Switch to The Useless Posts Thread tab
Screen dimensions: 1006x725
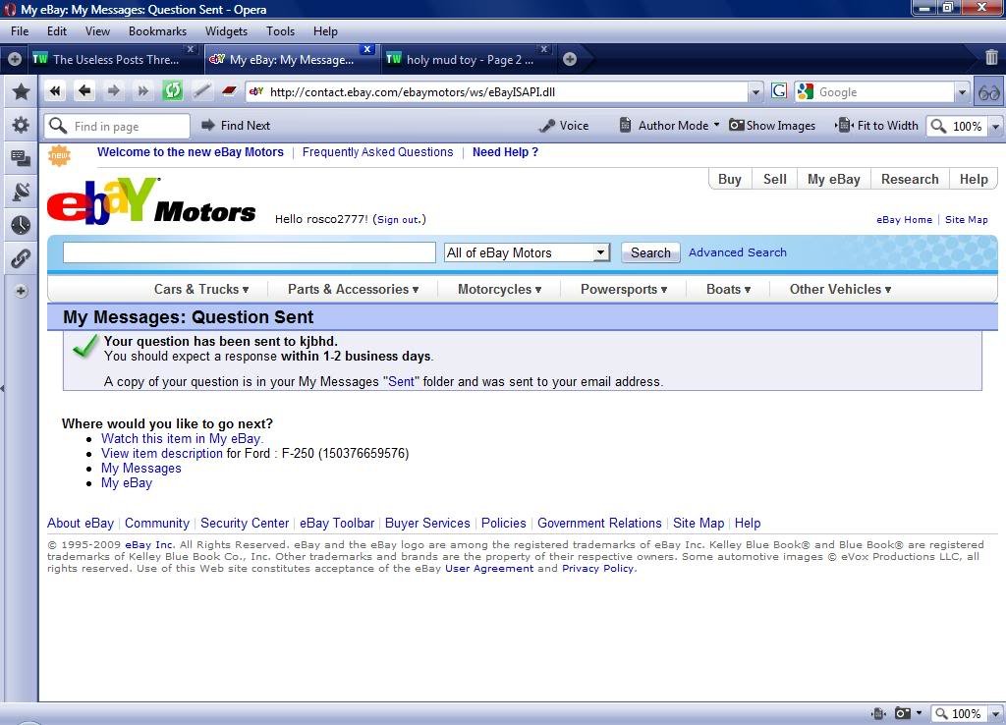[114, 59]
